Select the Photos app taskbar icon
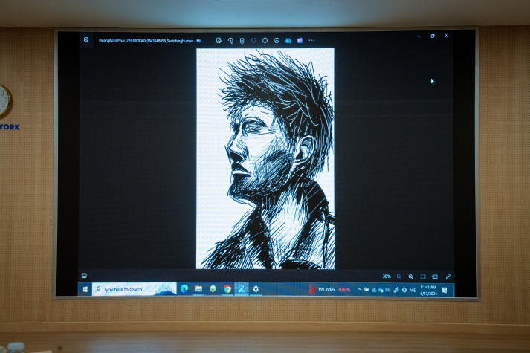 pos(242,289)
